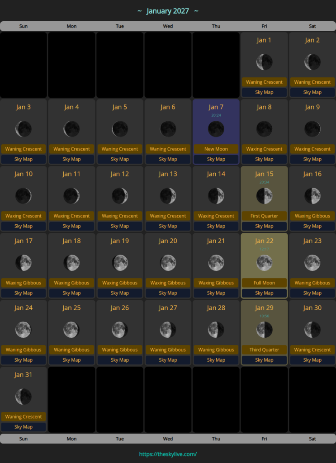This screenshot has height=463, width=336.
Task: Open the Sky Map for Jan 7
Action: 216,159
